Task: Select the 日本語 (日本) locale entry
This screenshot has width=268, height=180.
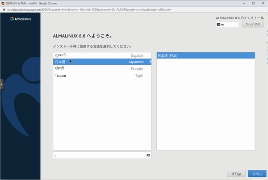Action: (206, 55)
